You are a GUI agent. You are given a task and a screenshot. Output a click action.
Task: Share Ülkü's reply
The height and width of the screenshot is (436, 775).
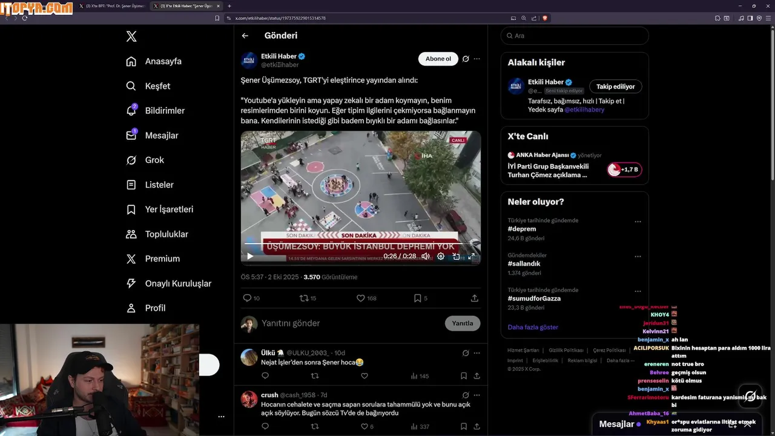[x=477, y=376]
